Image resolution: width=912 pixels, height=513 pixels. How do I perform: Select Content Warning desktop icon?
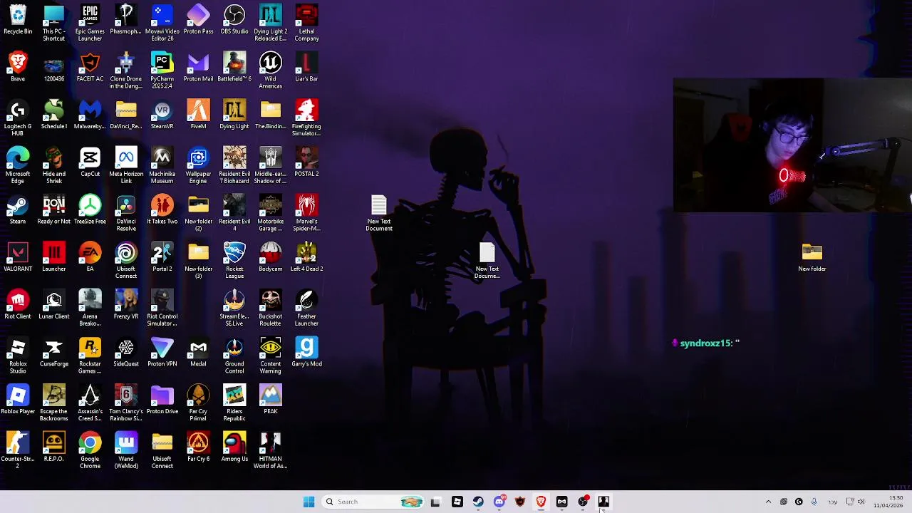pos(271,356)
